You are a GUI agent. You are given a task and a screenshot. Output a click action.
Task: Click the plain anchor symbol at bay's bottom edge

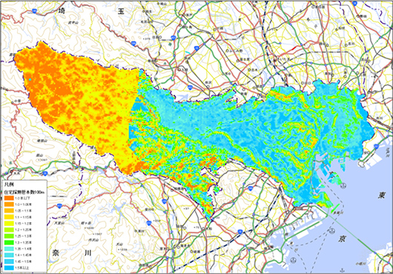click(342, 270)
